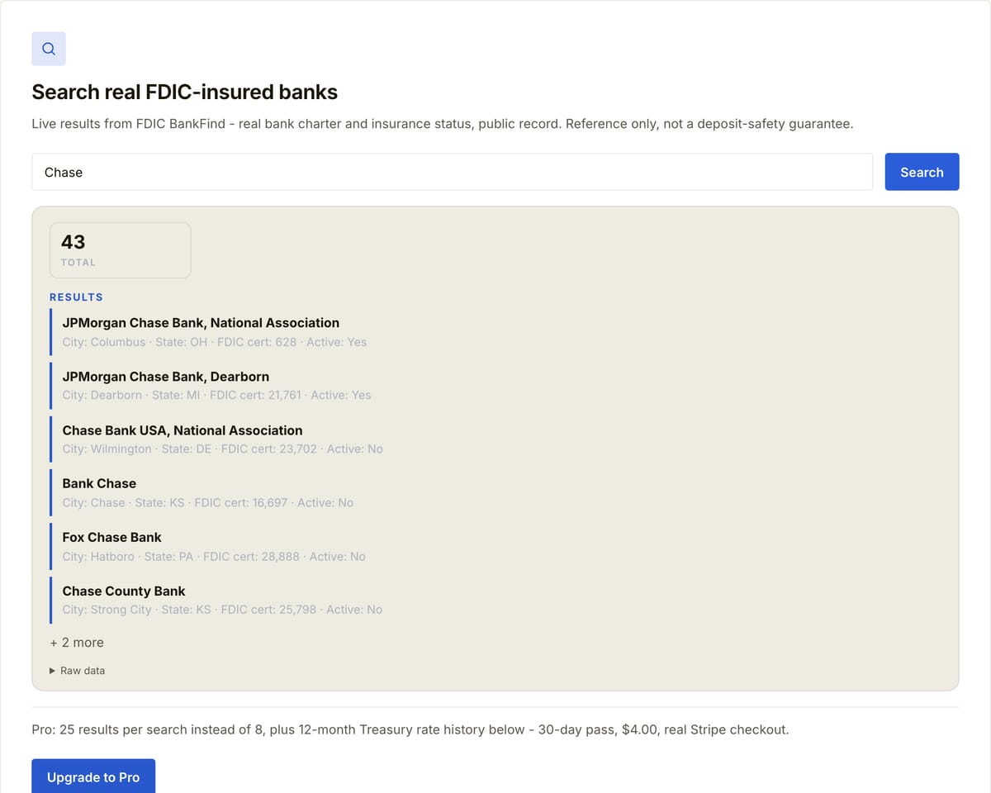Click the '+ 2 more' text

pos(77,643)
